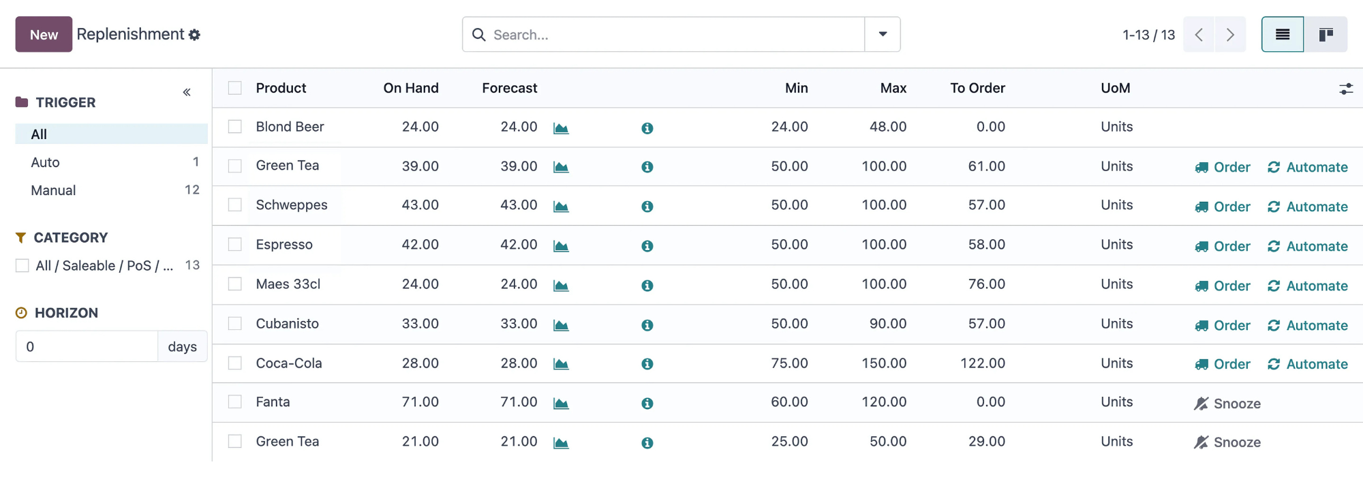Open the Replenishment settings gear
1363x486 pixels.
point(195,35)
